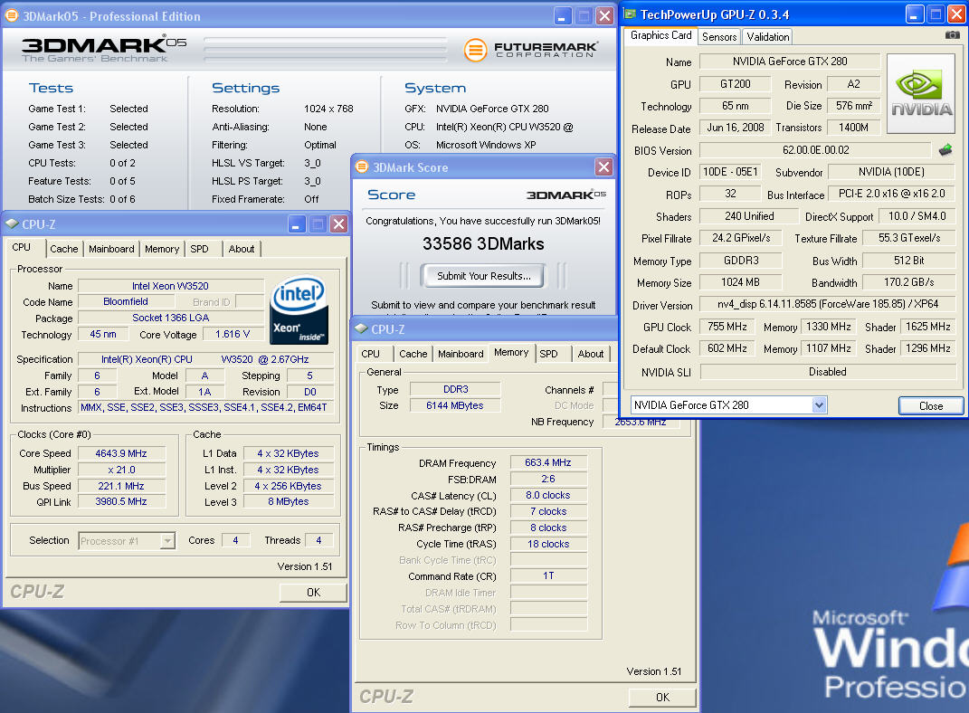
Task: Click the NVIDIA SLI field showing Disabled
Action: click(x=828, y=371)
